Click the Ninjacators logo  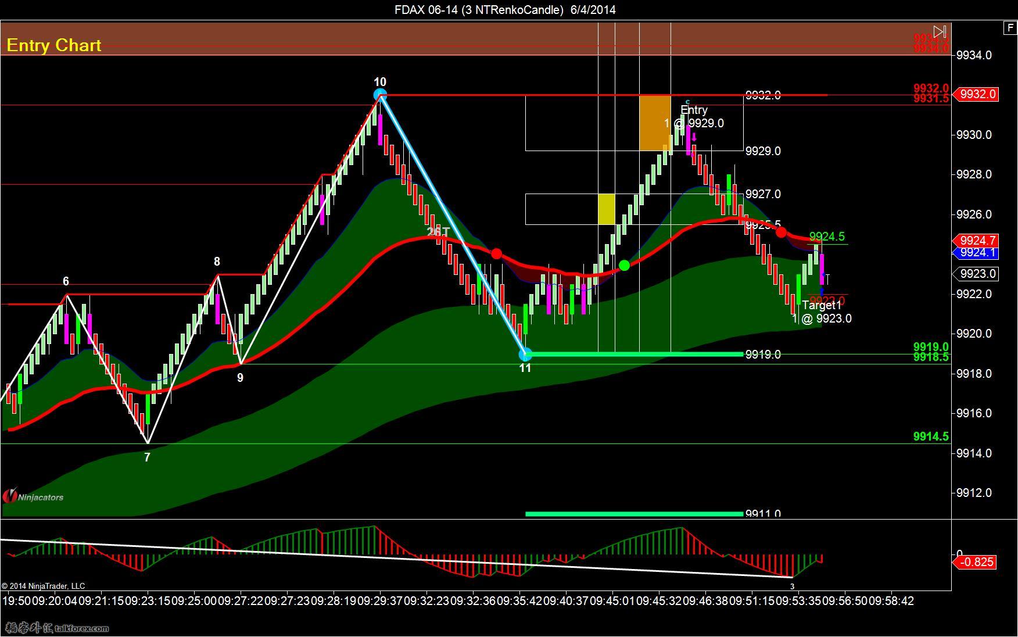point(33,496)
